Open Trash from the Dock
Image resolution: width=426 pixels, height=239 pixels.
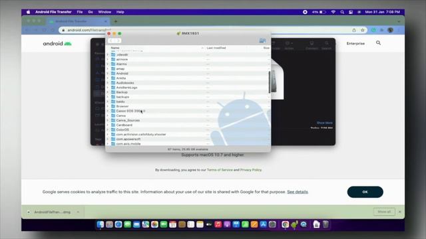point(325,224)
